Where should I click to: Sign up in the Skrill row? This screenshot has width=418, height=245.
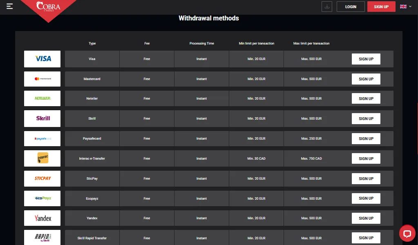[x=366, y=118]
